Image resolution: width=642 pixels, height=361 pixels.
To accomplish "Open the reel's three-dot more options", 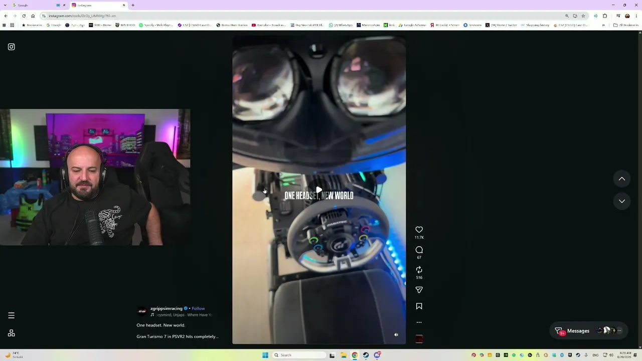I will (419, 322).
